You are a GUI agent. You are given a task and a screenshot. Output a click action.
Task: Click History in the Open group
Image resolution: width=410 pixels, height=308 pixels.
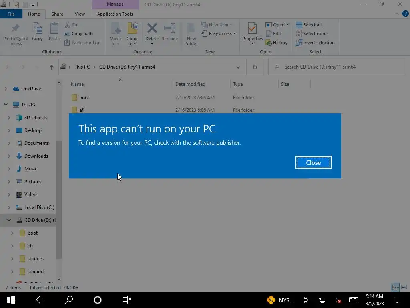click(277, 43)
